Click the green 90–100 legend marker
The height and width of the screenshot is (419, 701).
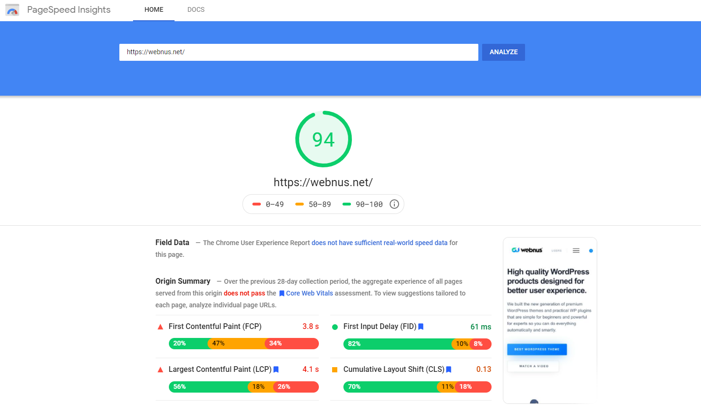(347, 204)
